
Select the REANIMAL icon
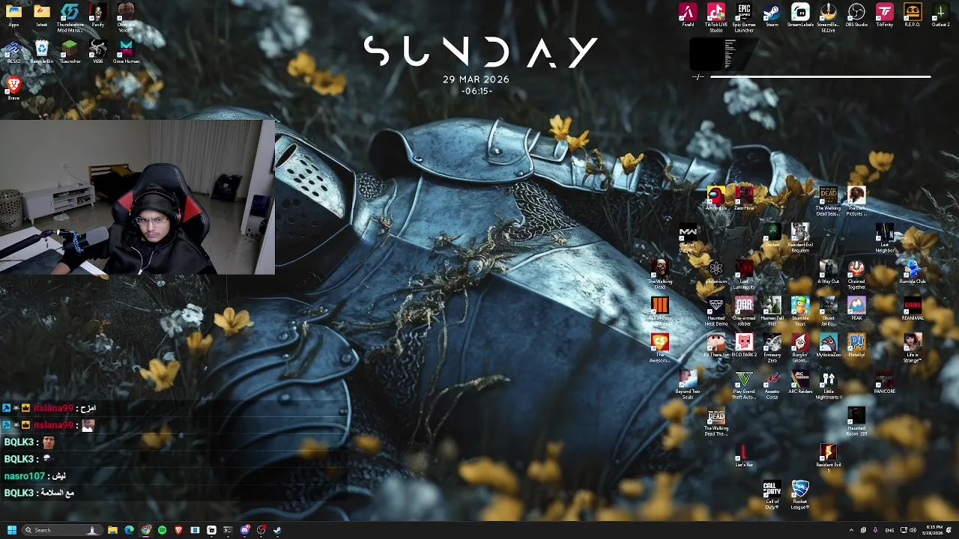coord(913,308)
